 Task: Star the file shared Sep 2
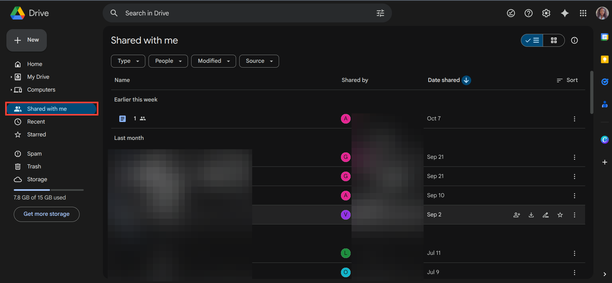pyautogui.click(x=560, y=215)
